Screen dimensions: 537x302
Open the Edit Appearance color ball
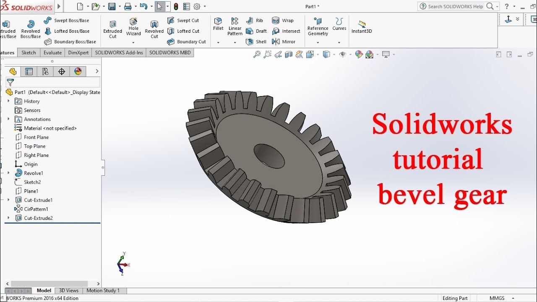[x=359, y=55]
